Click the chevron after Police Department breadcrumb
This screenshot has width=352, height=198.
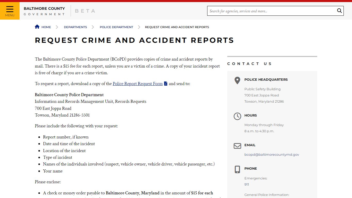(139, 27)
